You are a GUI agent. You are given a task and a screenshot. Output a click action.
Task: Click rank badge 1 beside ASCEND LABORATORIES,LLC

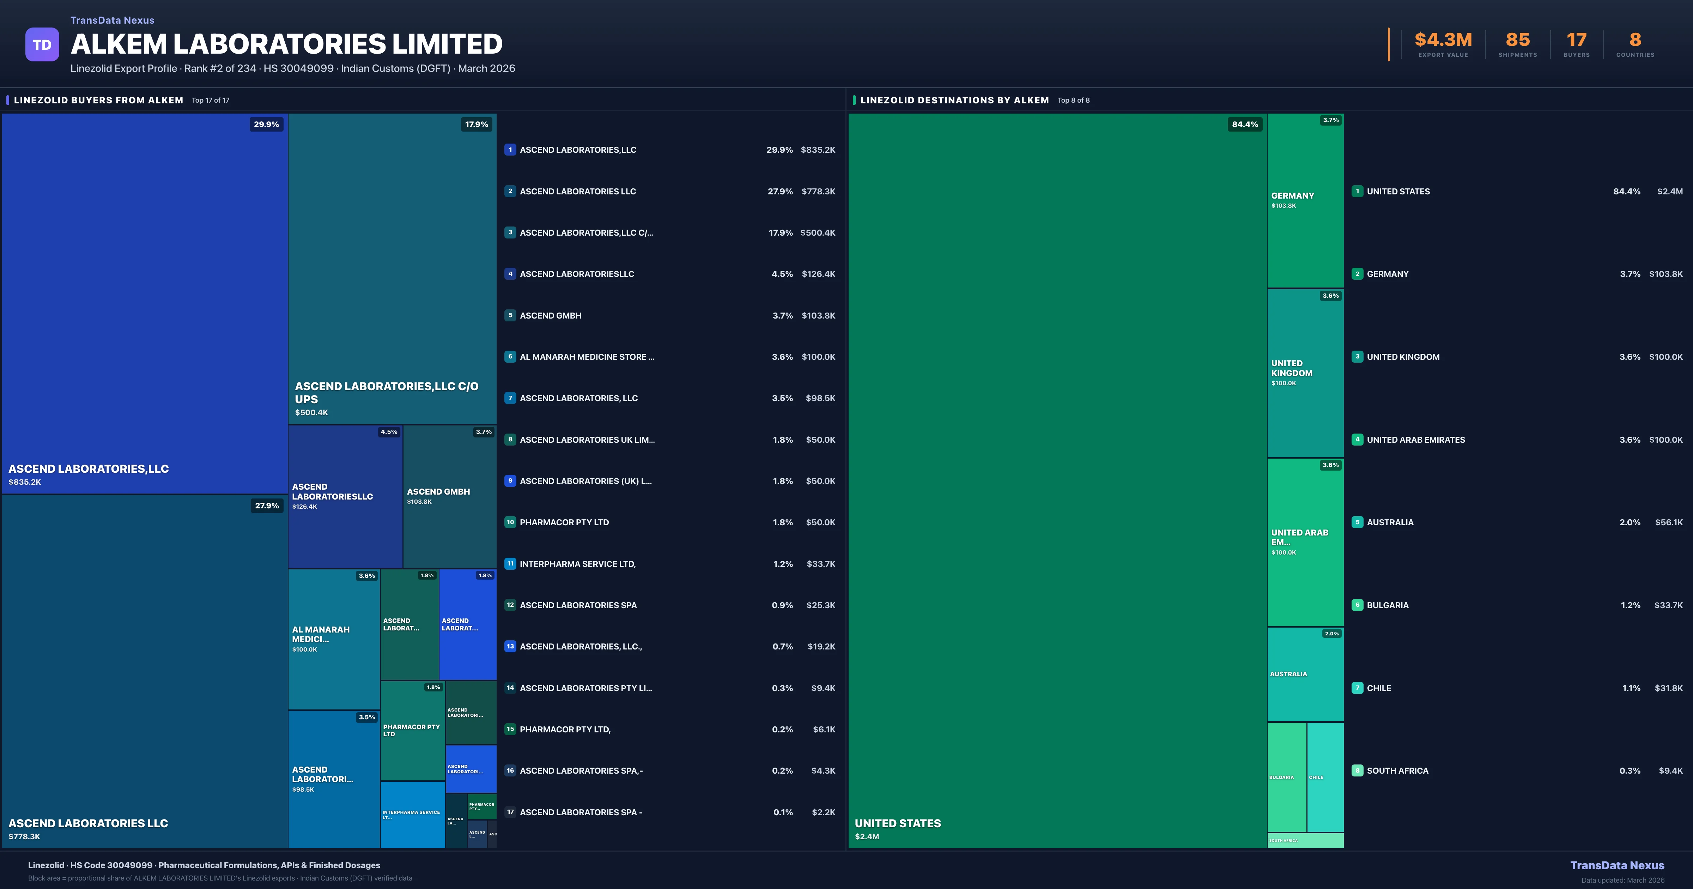pos(510,150)
